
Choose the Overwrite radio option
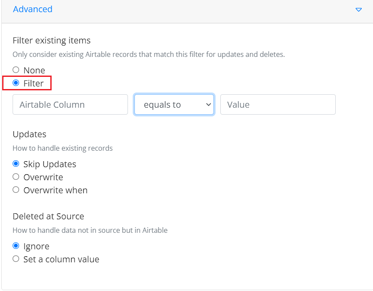click(16, 177)
